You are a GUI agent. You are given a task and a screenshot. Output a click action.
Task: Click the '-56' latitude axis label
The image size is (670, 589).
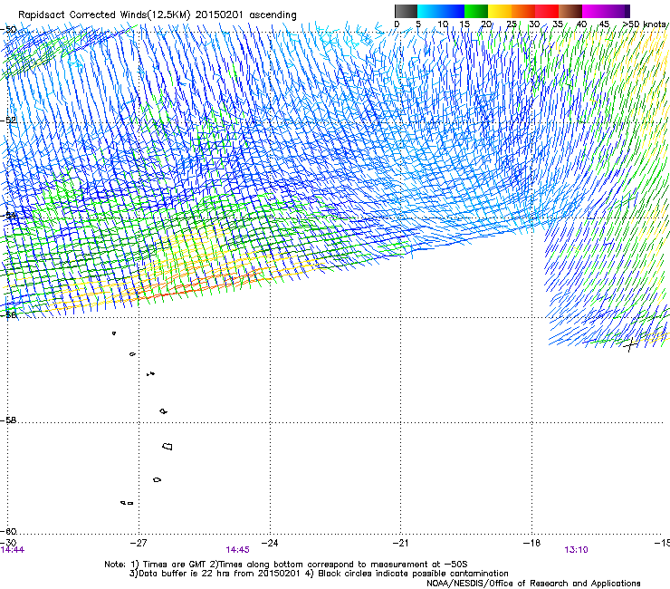point(8,314)
